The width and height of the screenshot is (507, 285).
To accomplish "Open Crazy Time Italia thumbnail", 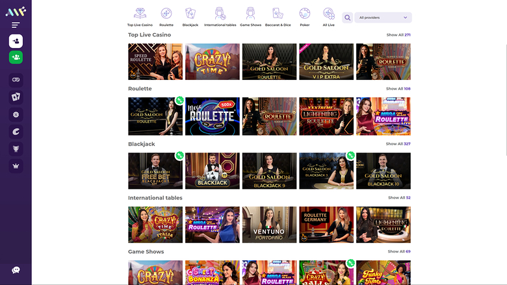I will 155,225.
